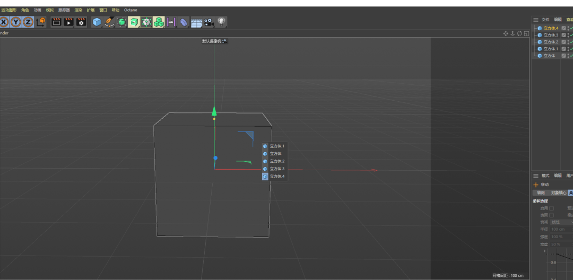The height and width of the screenshot is (280, 573).
Task: Toggle visibility dots of 立方体.1 row
Action: point(568,49)
